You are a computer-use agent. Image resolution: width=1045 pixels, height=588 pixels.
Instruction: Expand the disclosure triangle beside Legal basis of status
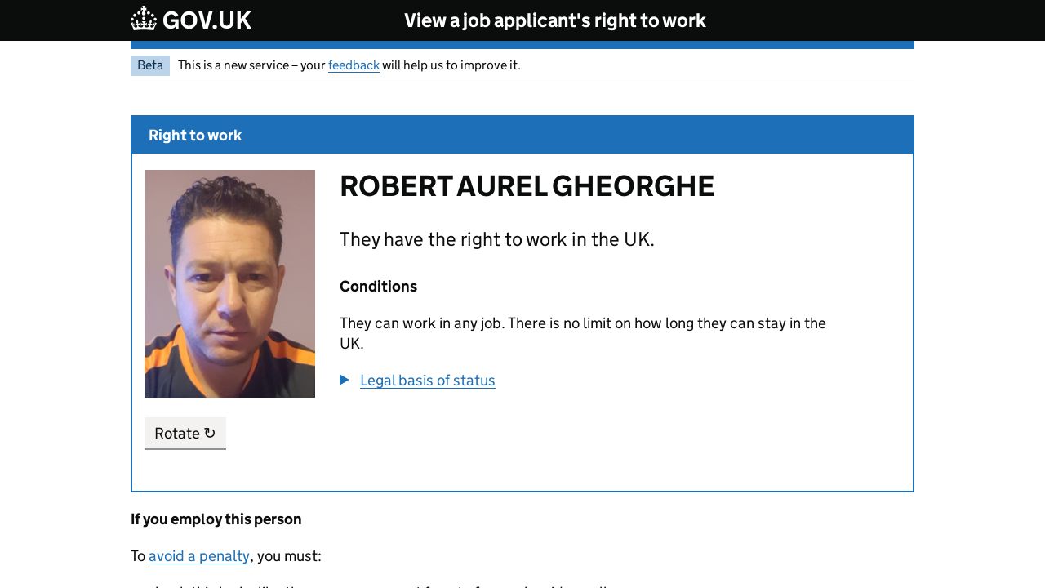tap(345, 380)
